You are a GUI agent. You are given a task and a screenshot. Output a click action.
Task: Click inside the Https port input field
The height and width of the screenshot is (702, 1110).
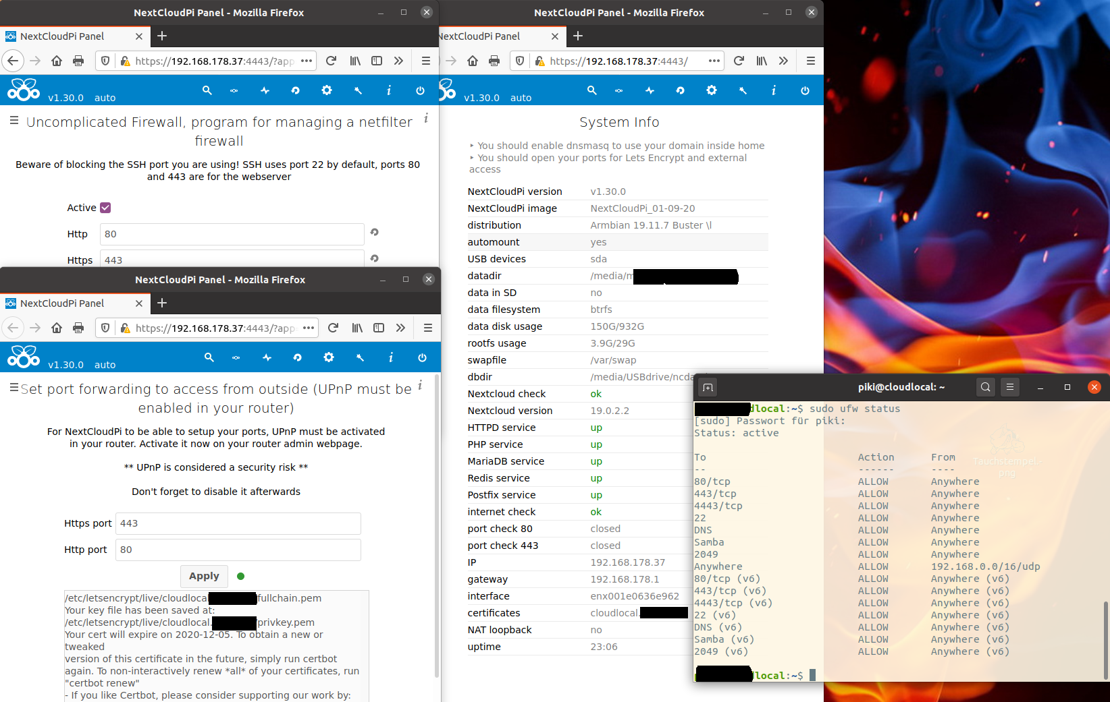pyautogui.click(x=238, y=523)
